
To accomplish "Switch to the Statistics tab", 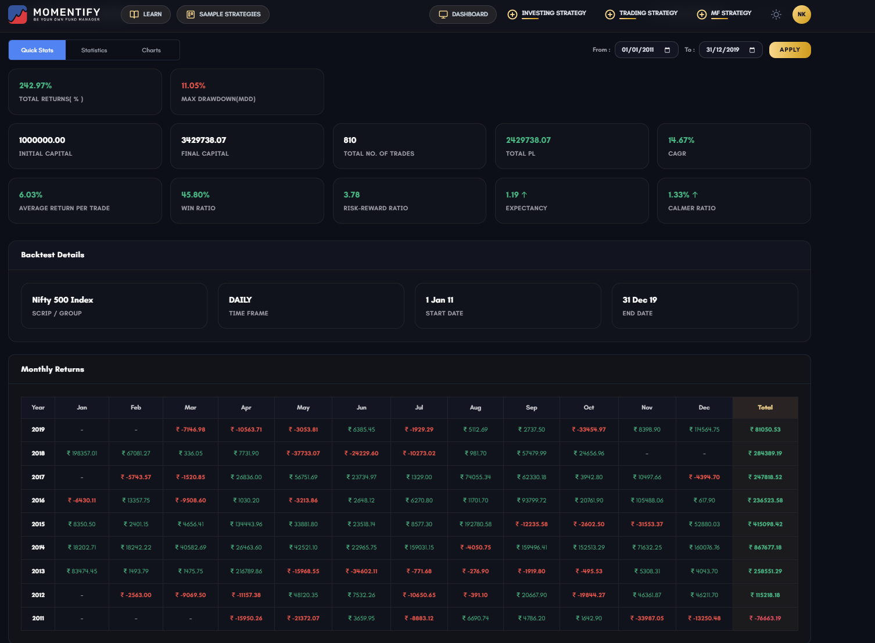I will click(94, 50).
